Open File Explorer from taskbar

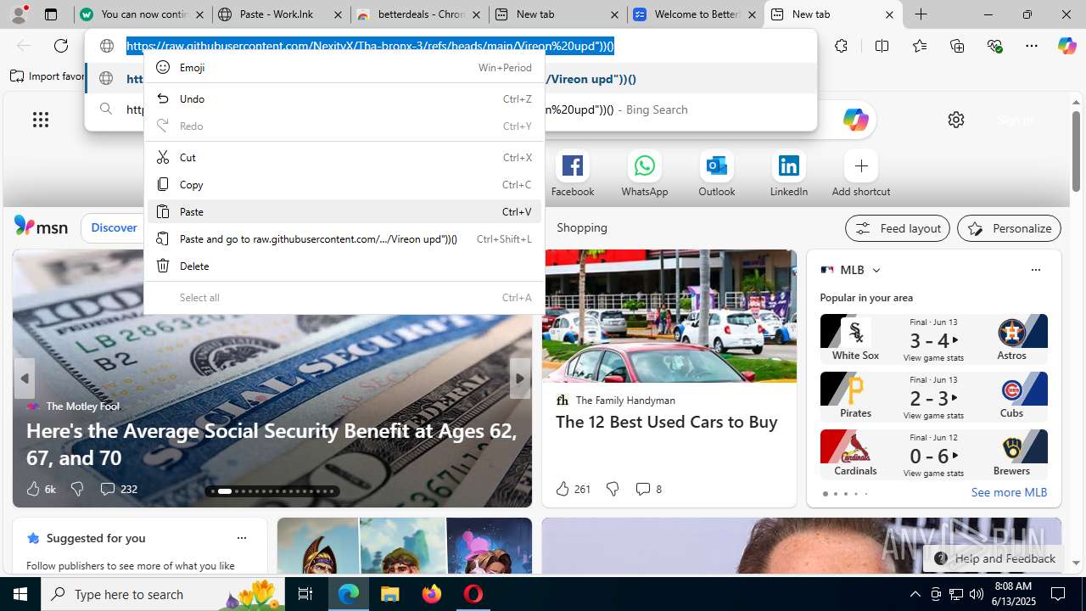point(389,594)
